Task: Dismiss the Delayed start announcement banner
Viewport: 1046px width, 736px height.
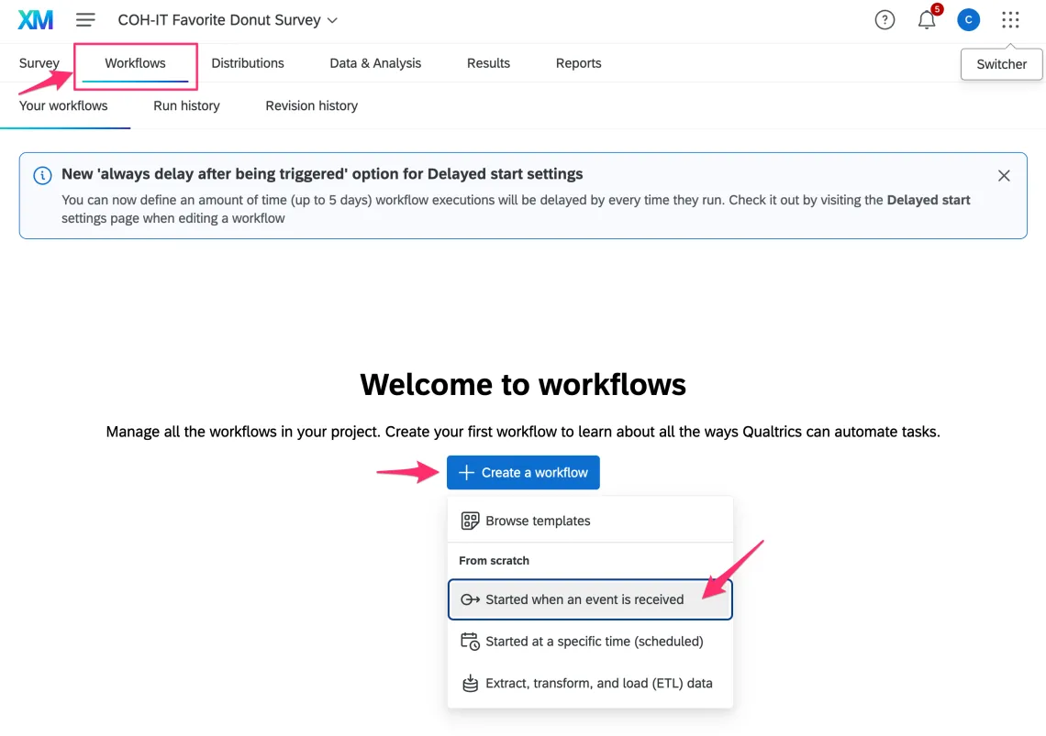Action: point(1003,175)
